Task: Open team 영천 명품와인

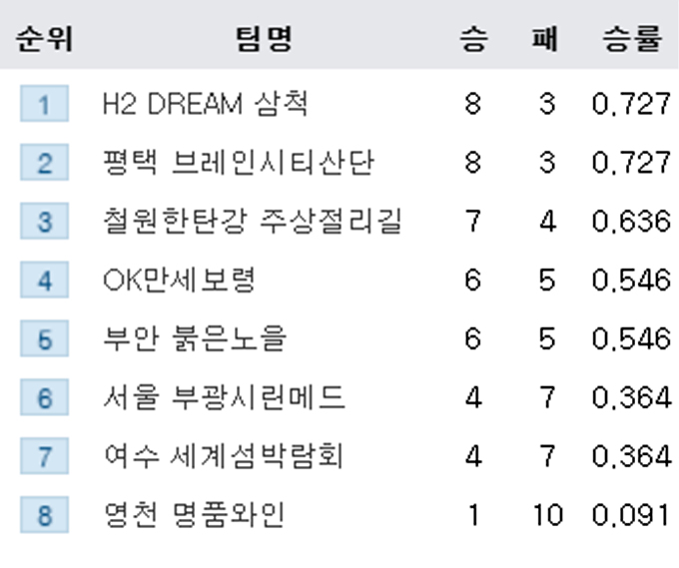Action: pyautogui.click(x=194, y=515)
